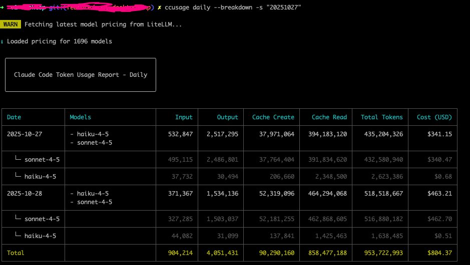Click the total cache create 90,290,160
The image size is (470, 265).
[277, 253]
